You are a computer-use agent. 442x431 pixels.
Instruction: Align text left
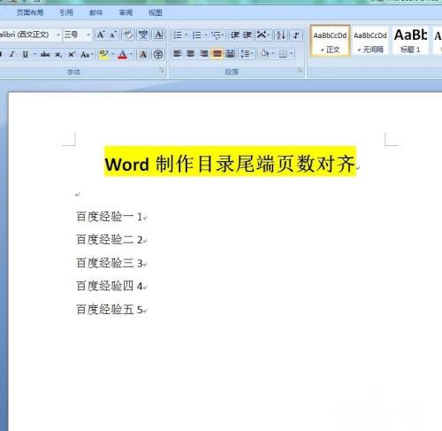coord(178,54)
